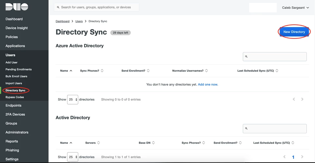
Task: Open Groups in sidebar
Action: (x=11, y=124)
